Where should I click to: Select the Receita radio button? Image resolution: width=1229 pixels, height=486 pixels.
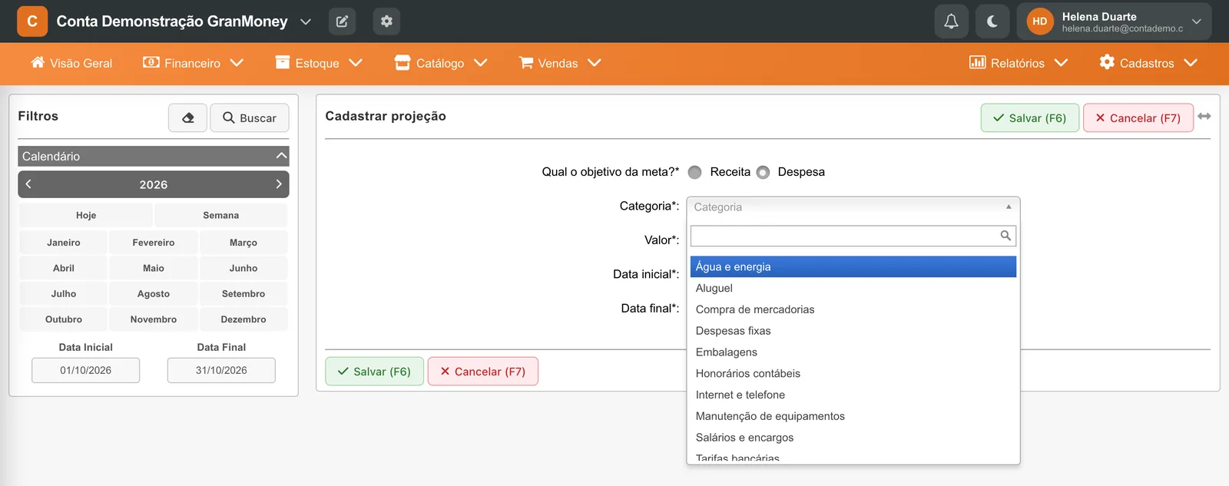point(695,172)
